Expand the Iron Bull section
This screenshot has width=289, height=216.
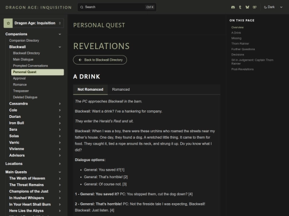pyautogui.click(x=60, y=123)
